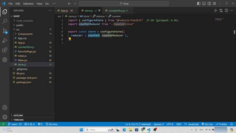Click Ln 5, Col 21 cursor position
Viewport: 236px width, 133px height.
tap(138, 124)
